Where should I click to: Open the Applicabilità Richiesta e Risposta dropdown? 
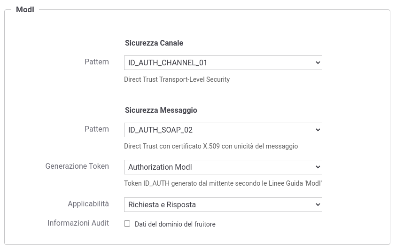[223, 205]
